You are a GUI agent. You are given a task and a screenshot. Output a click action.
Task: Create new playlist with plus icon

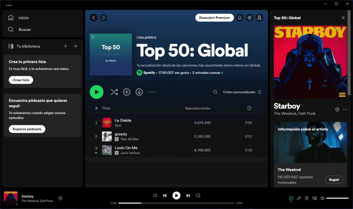(65, 46)
